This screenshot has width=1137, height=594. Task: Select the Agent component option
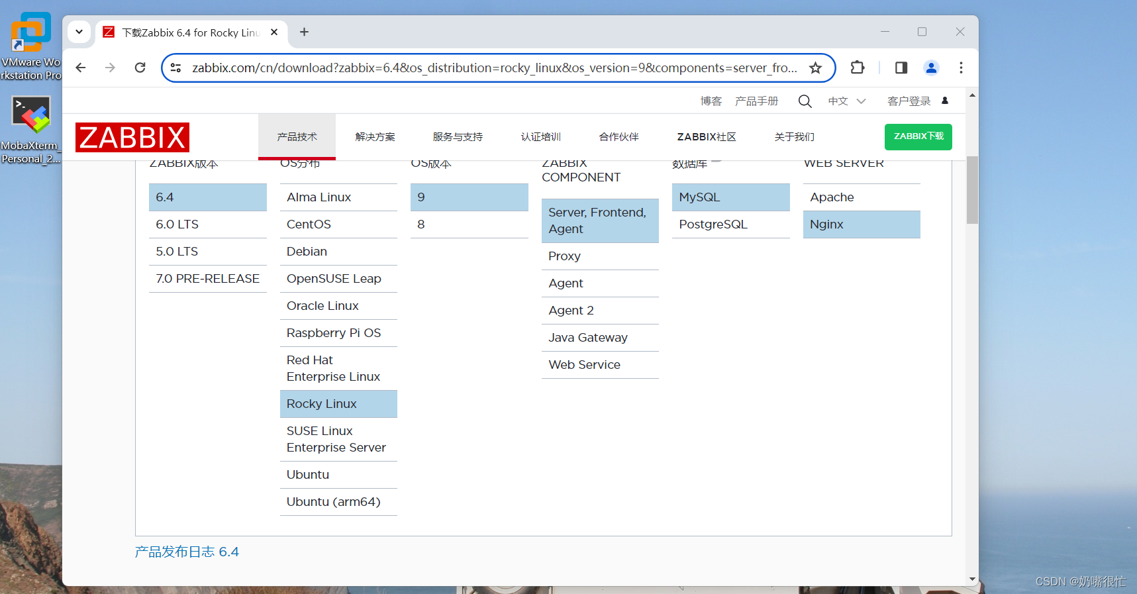[x=600, y=283]
